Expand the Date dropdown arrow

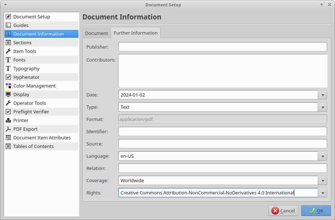pos(322,95)
